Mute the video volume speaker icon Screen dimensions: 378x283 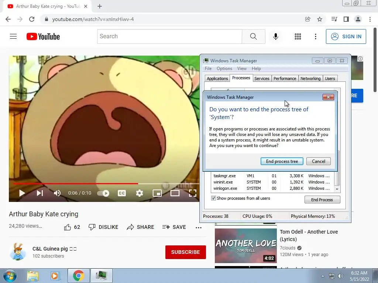click(x=57, y=193)
